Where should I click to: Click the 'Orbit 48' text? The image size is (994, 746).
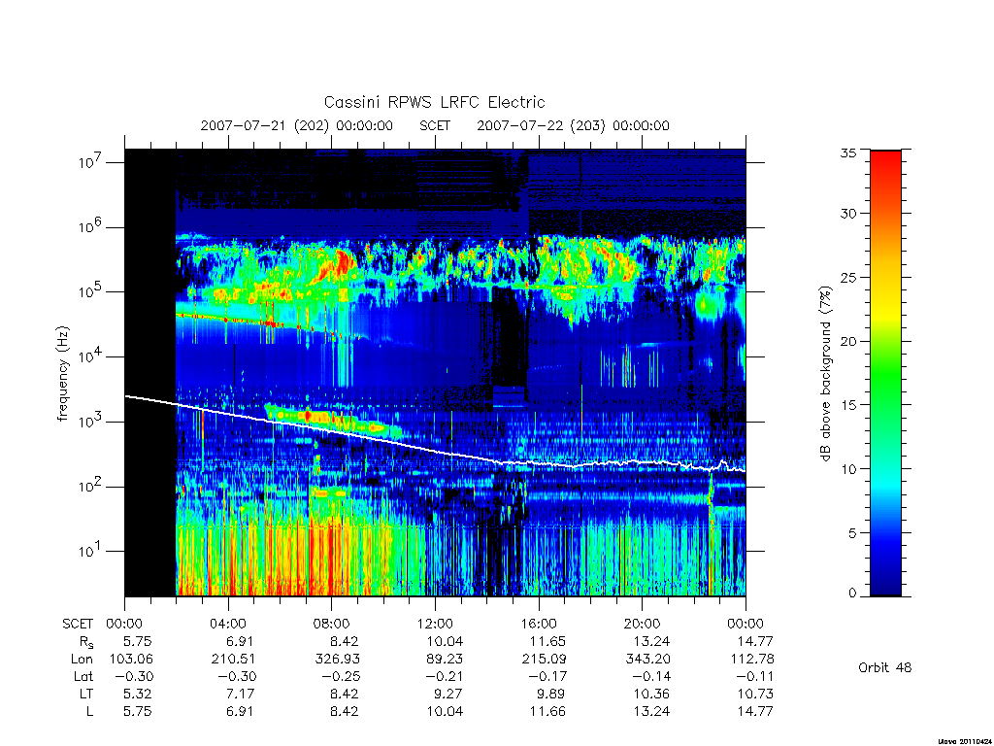885,667
